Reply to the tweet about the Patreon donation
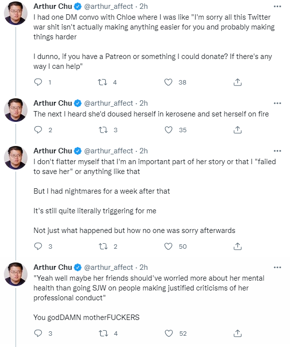Screen dimensions: 290x347 [x=38, y=82]
